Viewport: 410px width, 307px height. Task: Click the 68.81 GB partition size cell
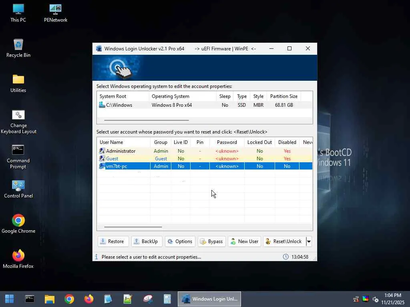[284, 105]
